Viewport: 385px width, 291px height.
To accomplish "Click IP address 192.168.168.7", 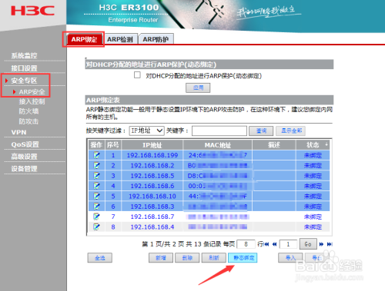I will [x=152, y=217].
